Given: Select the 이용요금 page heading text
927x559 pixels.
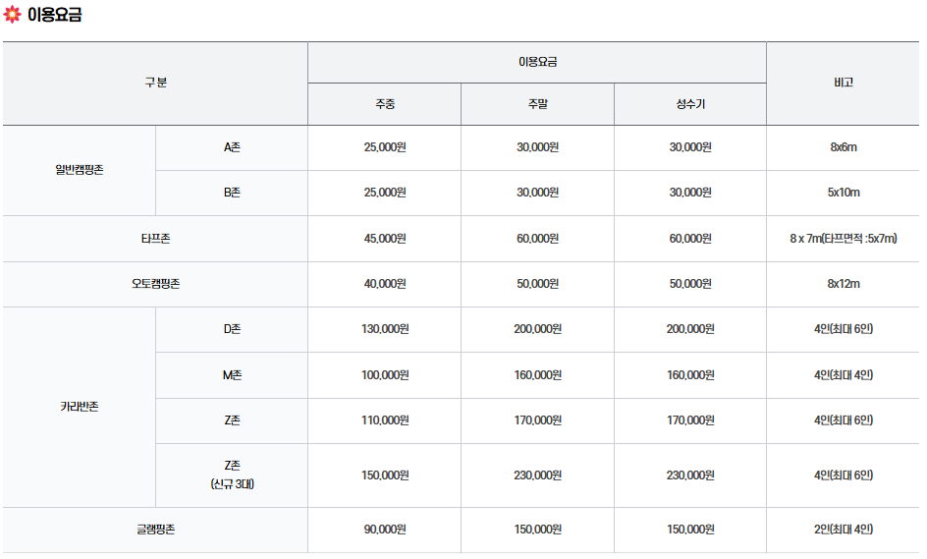Looking at the screenshot, I should pyautogui.click(x=54, y=14).
